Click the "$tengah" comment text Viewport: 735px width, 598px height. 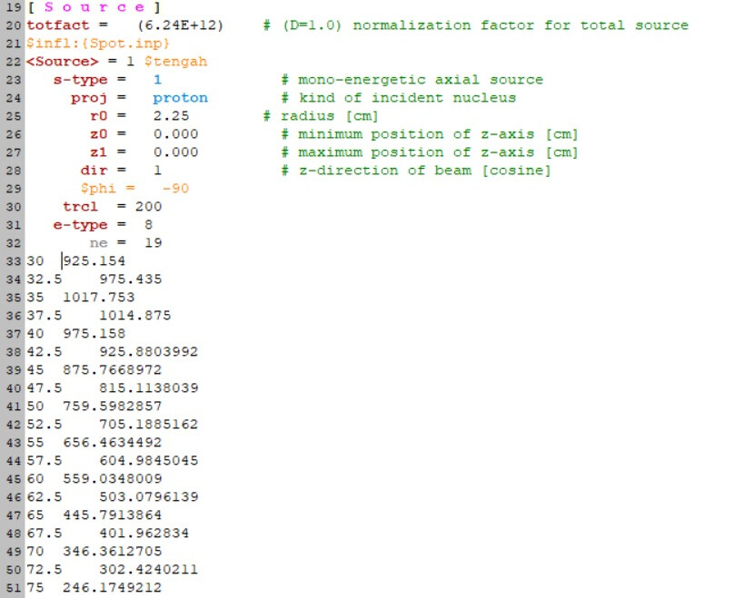coord(175,62)
